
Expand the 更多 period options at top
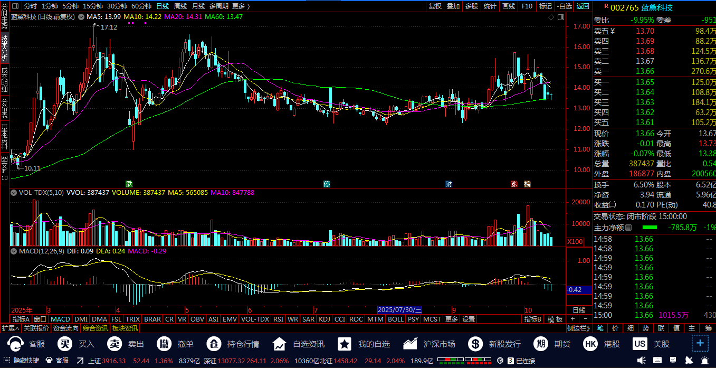coord(241,6)
